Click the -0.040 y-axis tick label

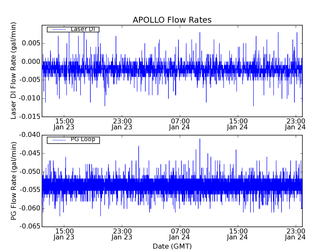(30, 135)
